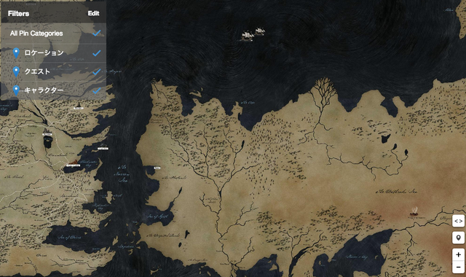Open the embed code button
466x277 pixels.
[458, 221]
